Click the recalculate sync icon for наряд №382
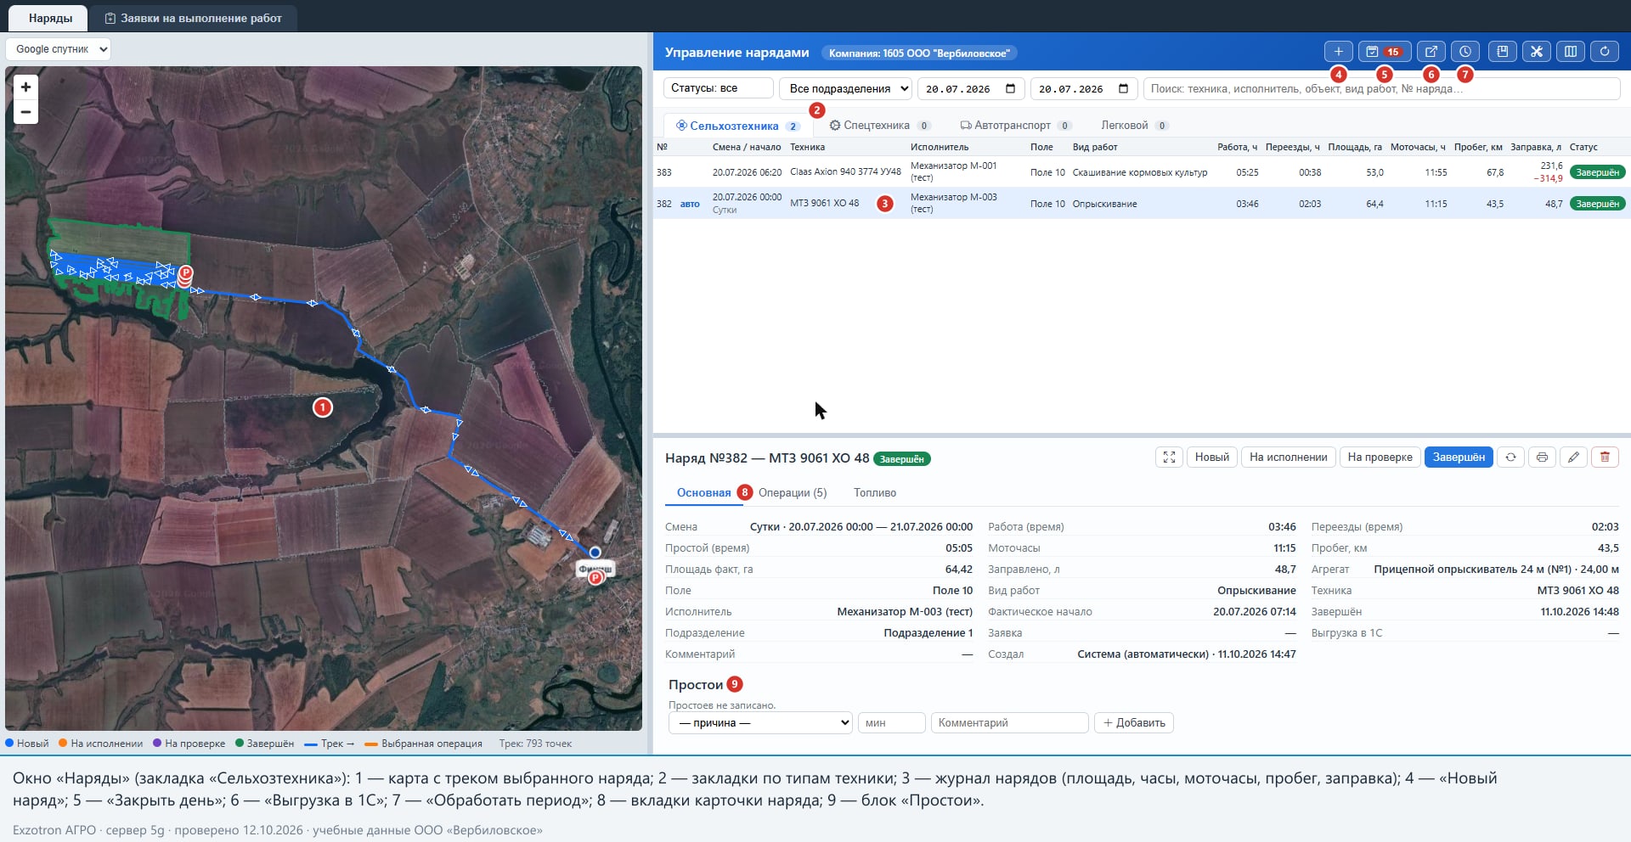 coord(1510,457)
